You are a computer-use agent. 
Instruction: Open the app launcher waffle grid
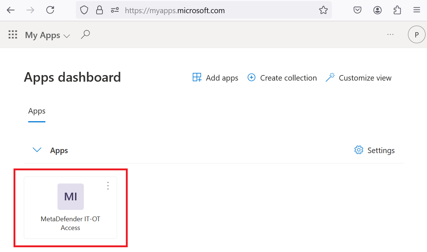(x=13, y=35)
